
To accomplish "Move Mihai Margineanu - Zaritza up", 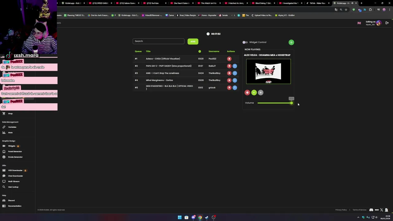I will tap(235, 80).
